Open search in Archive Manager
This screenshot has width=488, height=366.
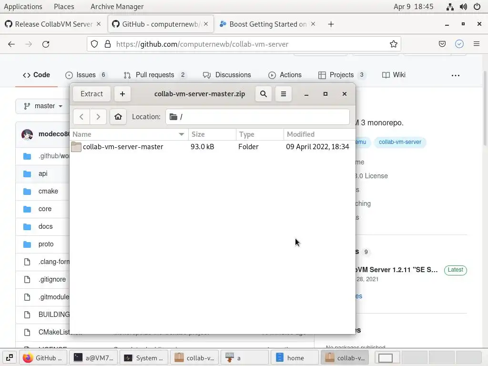pos(263,94)
